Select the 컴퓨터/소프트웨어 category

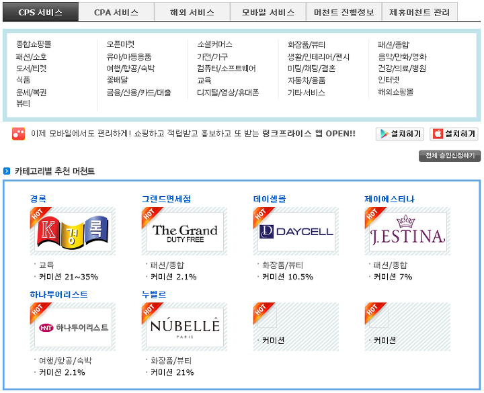(x=227, y=69)
